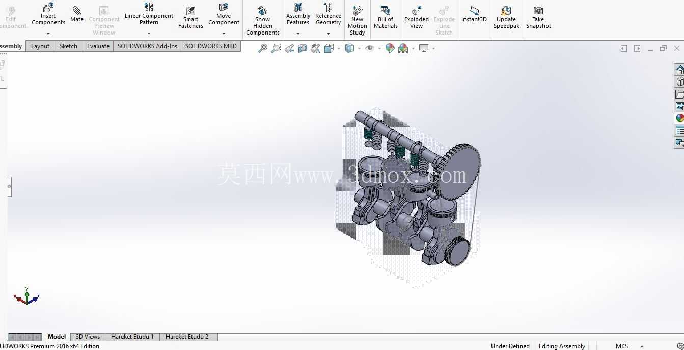Expand View Settings dropdown arrow
The image size is (684, 350).
(x=433, y=49)
